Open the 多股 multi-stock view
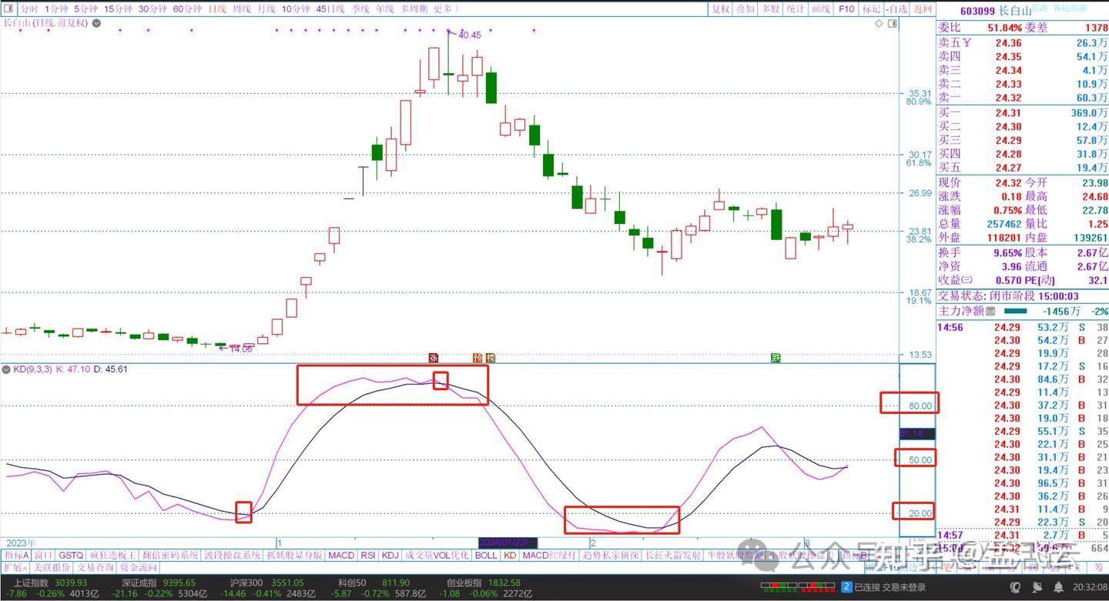Image resolution: width=1109 pixels, height=601 pixels. pyautogui.click(x=770, y=9)
